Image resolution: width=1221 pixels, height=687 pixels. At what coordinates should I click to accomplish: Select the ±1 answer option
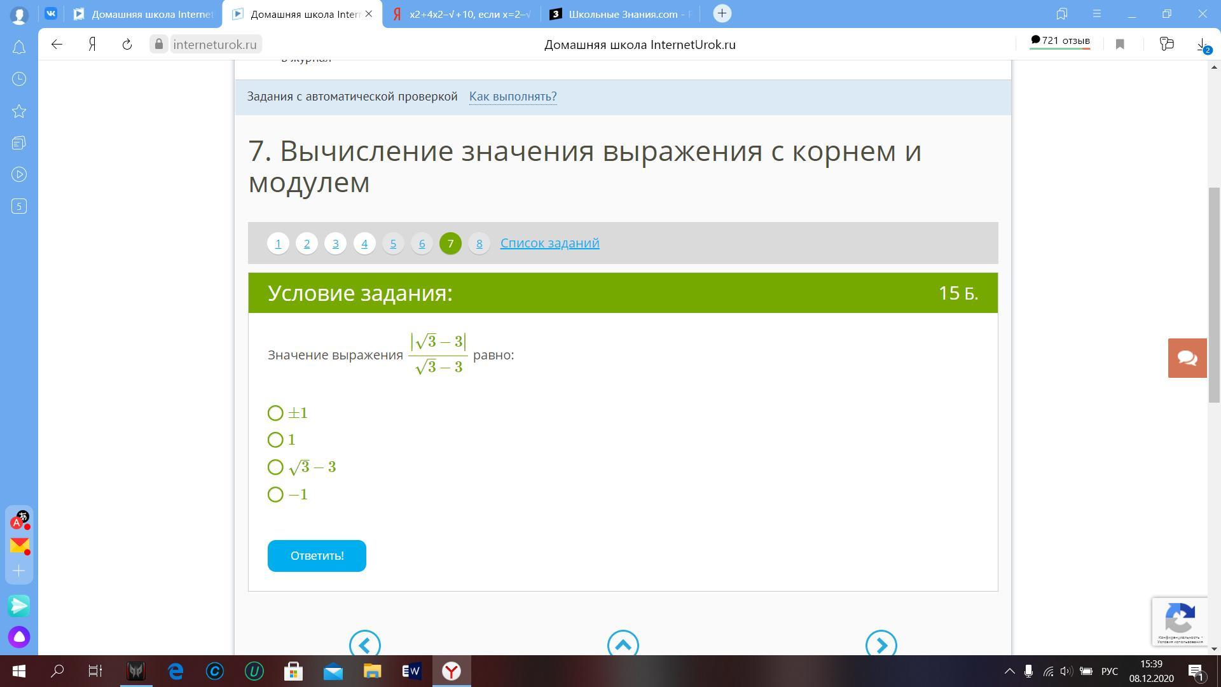click(x=275, y=413)
